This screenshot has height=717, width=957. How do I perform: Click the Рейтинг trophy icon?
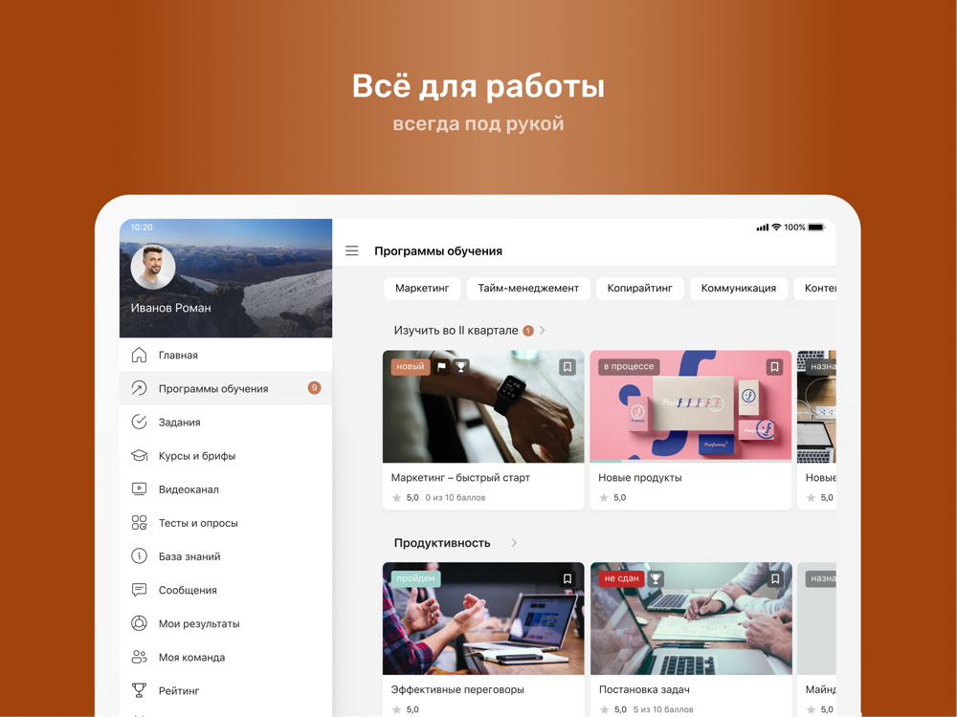(139, 690)
